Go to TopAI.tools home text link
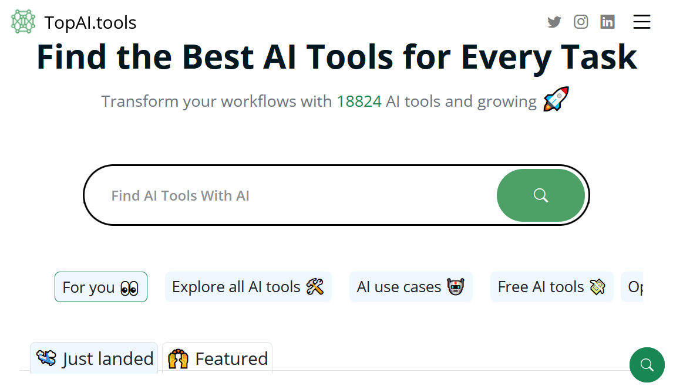The height and width of the screenshot is (386, 673). pos(90,23)
